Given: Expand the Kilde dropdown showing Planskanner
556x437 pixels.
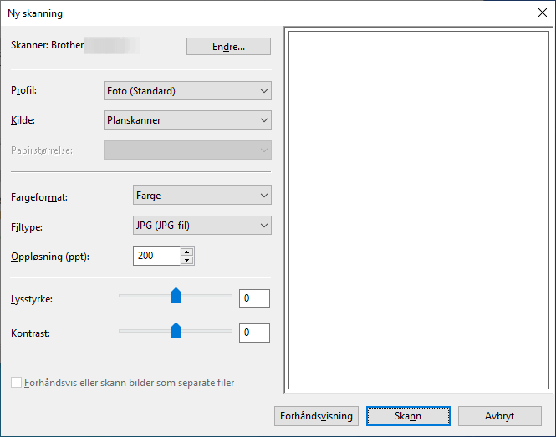Looking at the screenshot, I should 187,120.
